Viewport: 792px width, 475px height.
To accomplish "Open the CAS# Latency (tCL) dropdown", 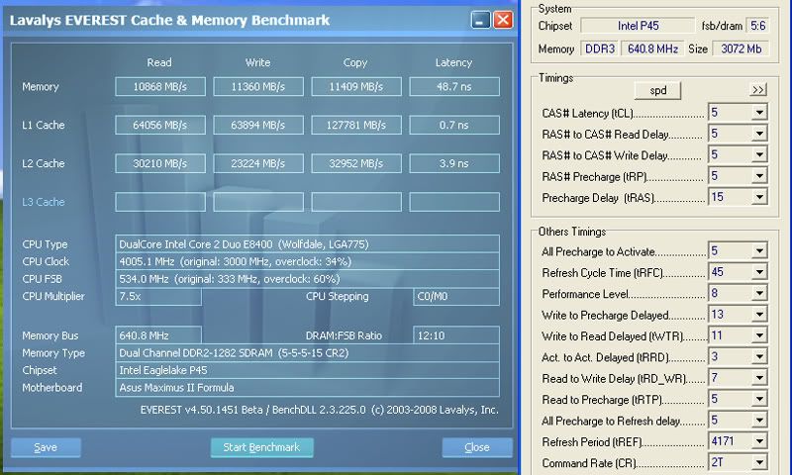I will click(759, 112).
